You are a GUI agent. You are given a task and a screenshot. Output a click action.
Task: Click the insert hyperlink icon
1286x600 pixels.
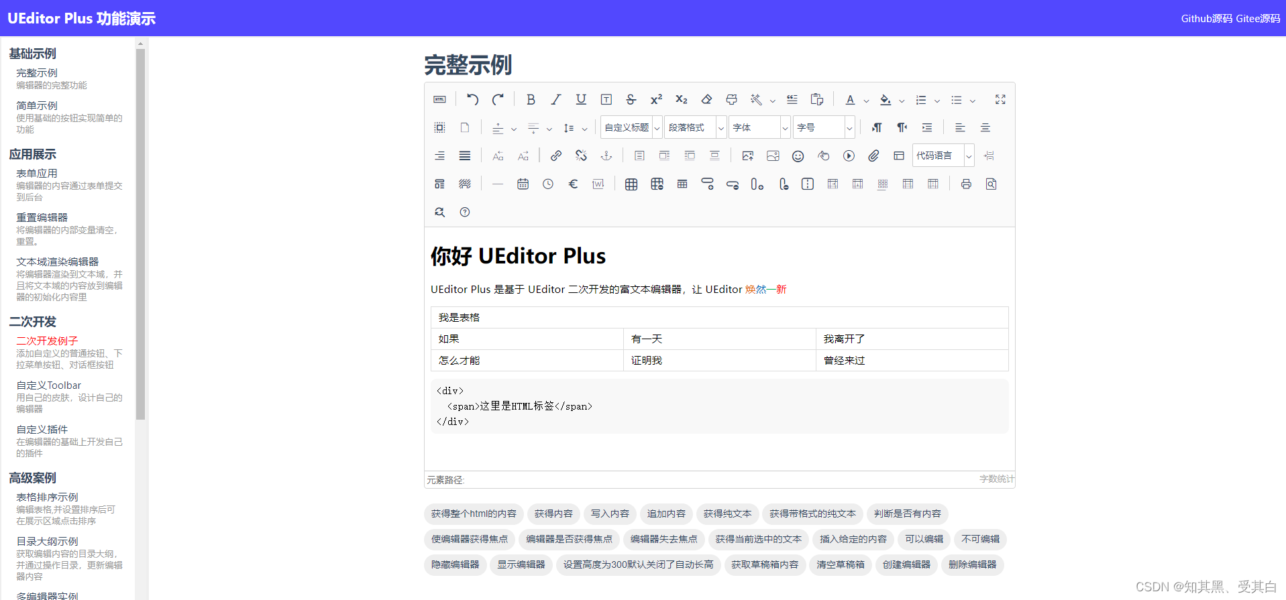(556, 156)
